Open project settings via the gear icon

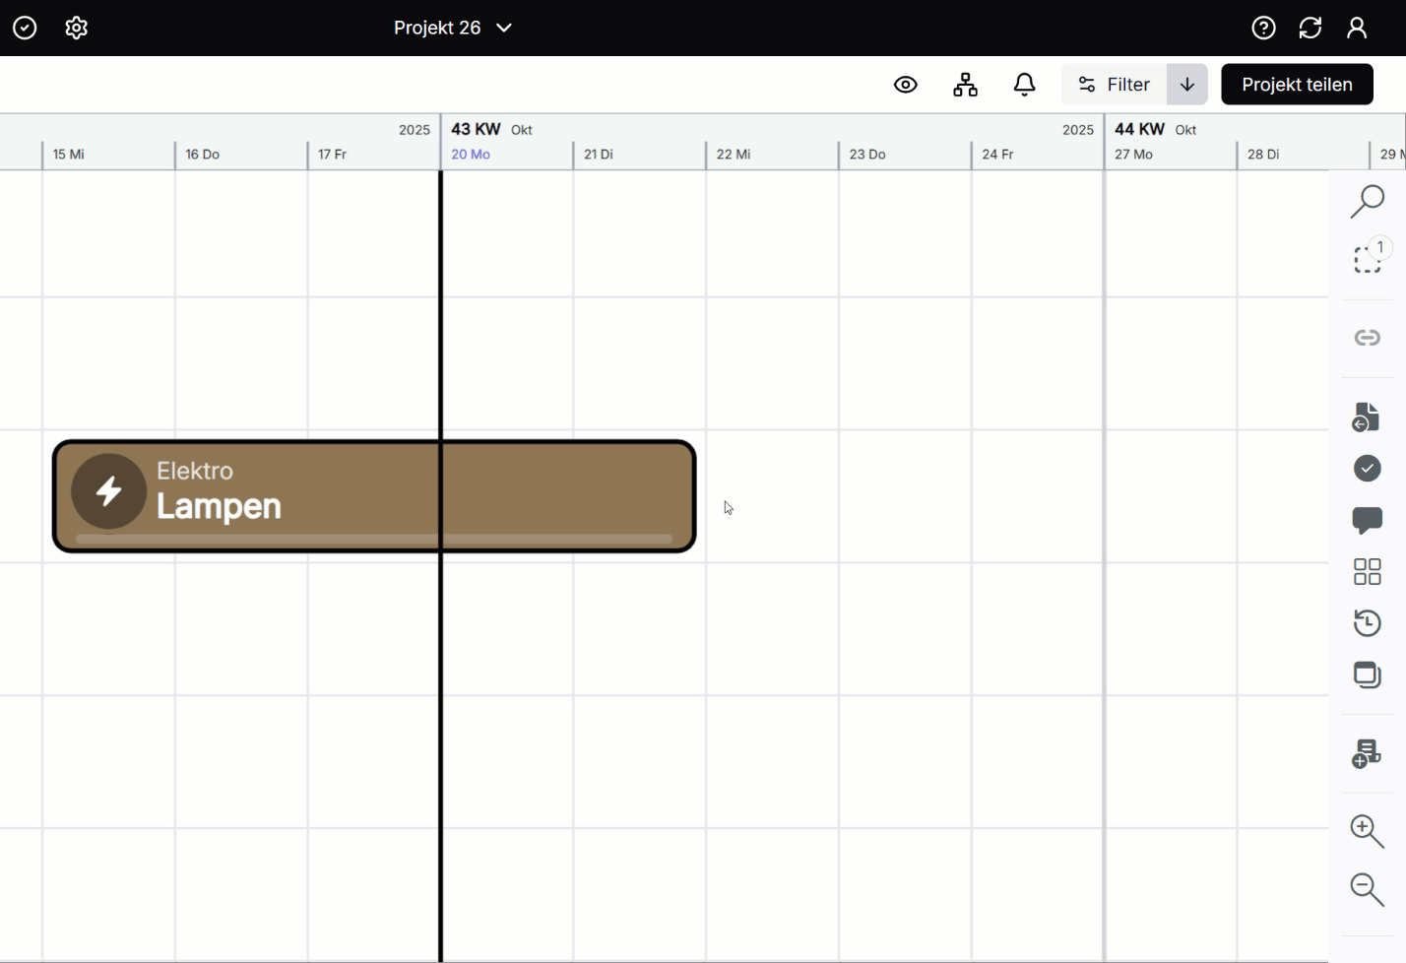click(x=76, y=28)
